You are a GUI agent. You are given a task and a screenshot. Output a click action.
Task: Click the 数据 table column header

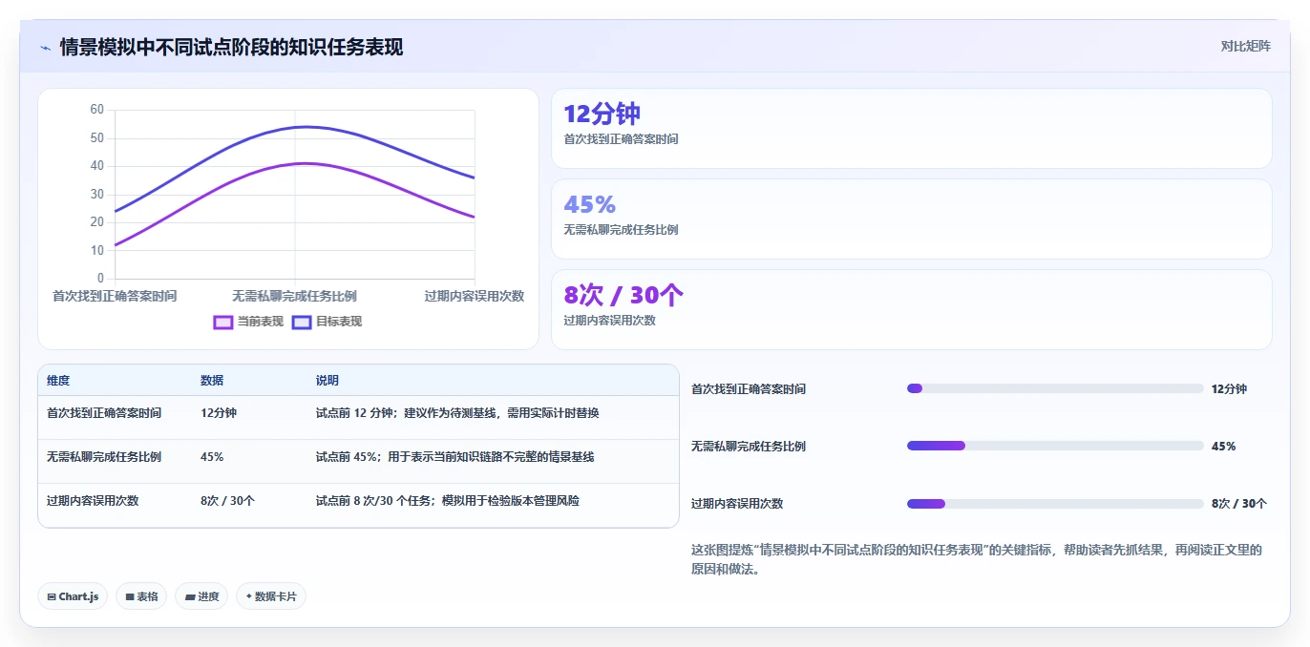click(212, 381)
